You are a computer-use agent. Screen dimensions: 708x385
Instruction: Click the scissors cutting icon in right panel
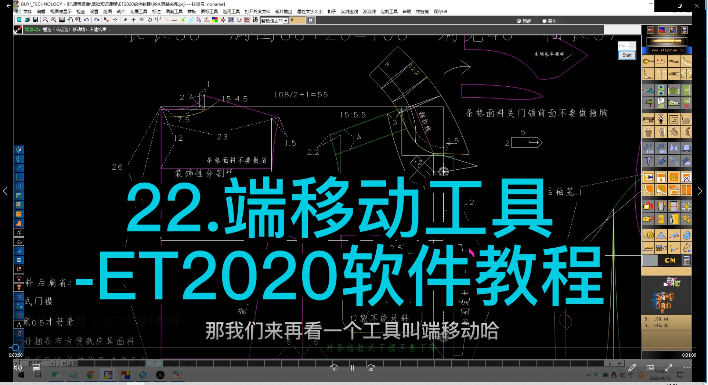tap(648, 90)
